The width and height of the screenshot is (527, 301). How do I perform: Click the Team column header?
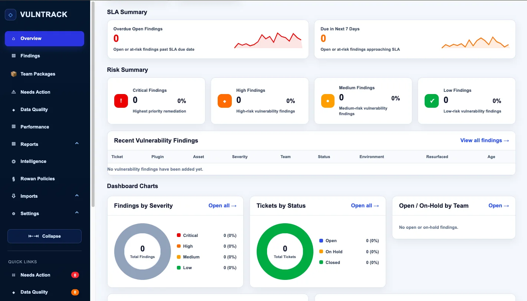coord(286,157)
